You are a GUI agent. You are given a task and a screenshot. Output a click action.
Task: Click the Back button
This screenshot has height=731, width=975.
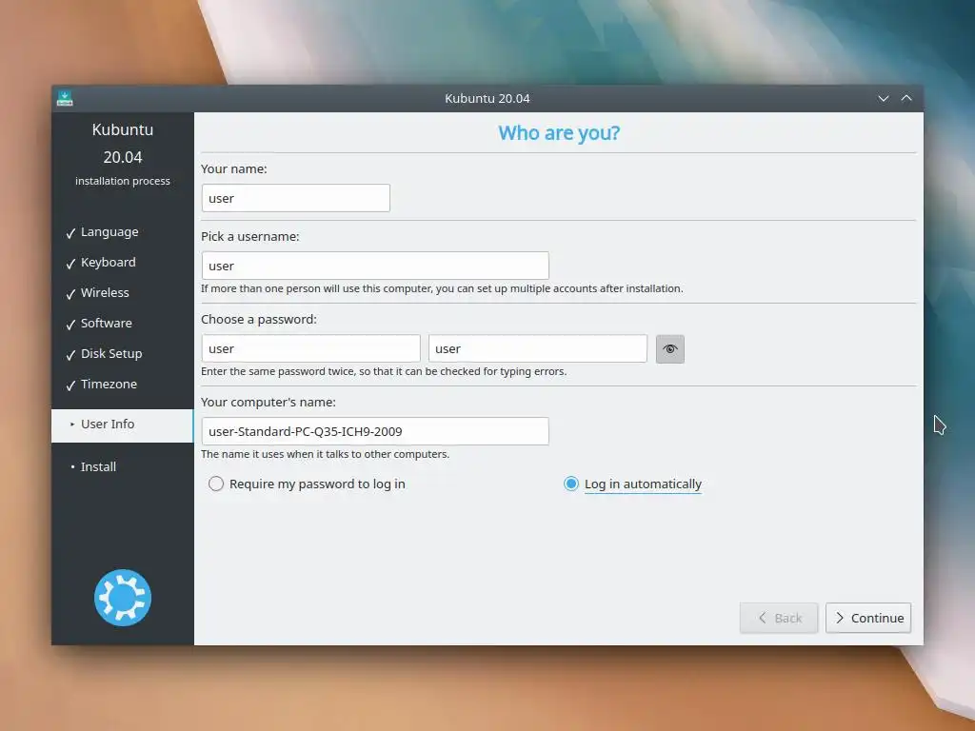click(779, 618)
